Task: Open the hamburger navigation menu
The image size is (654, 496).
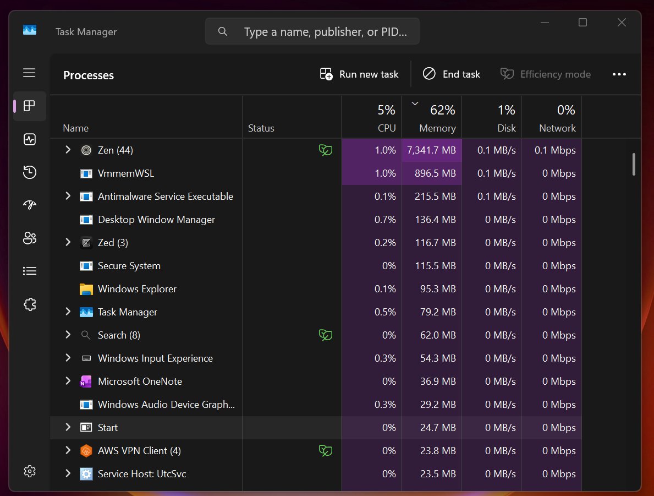Action: [x=29, y=73]
